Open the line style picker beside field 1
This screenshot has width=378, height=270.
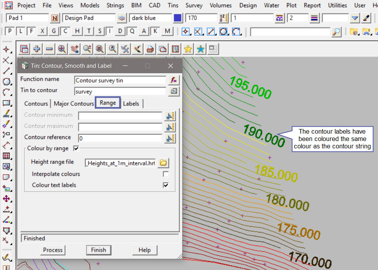tap(280, 18)
